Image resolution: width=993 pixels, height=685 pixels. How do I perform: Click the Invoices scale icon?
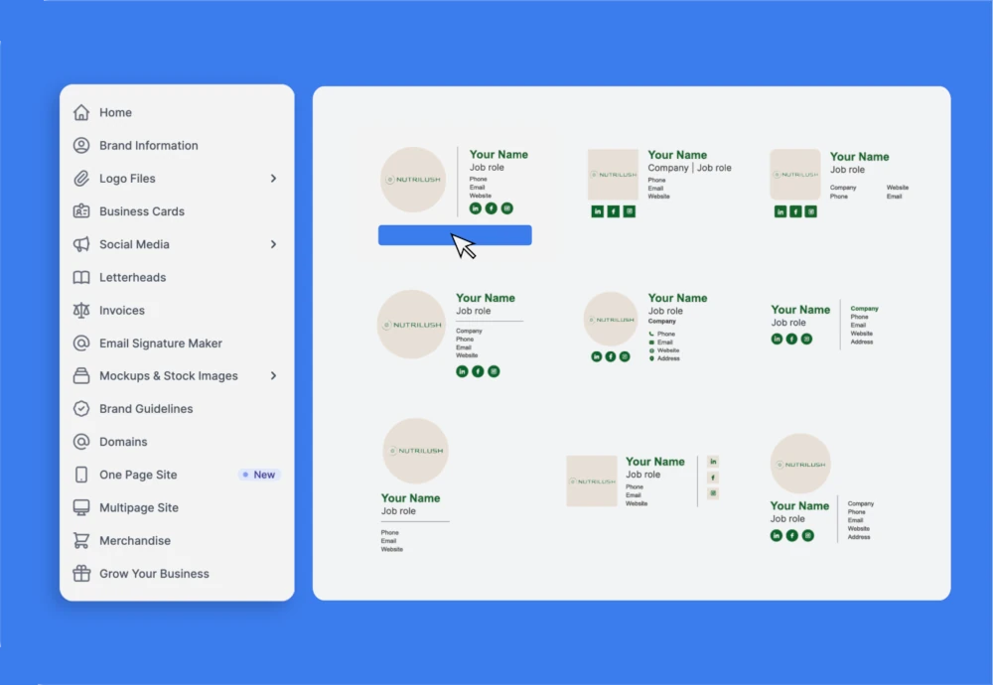point(81,311)
